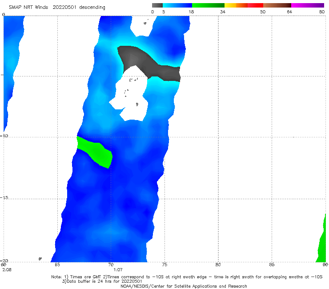Click the title 'SMAP NRT Winds 20220501 descending'

(57, 7)
